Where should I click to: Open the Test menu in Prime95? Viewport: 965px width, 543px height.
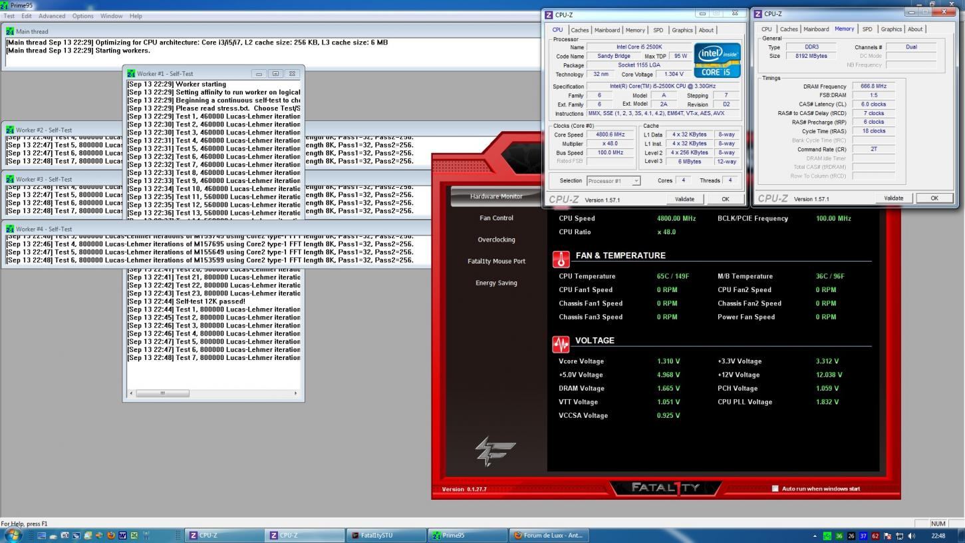[9, 16]
